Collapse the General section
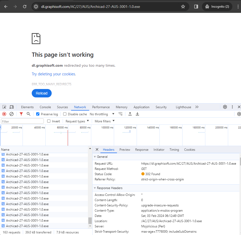 [x=95, y=157]
